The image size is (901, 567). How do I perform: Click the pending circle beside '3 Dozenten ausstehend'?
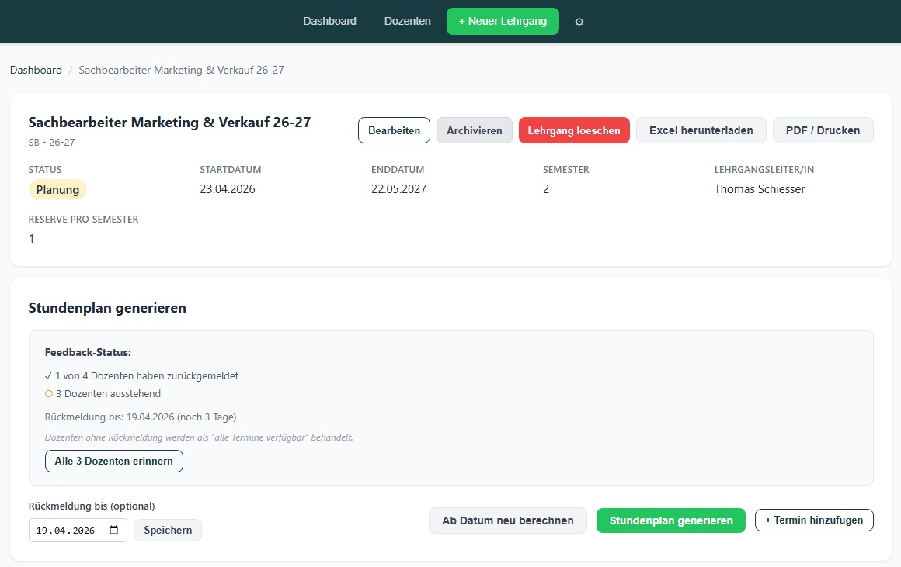point(48,393)
